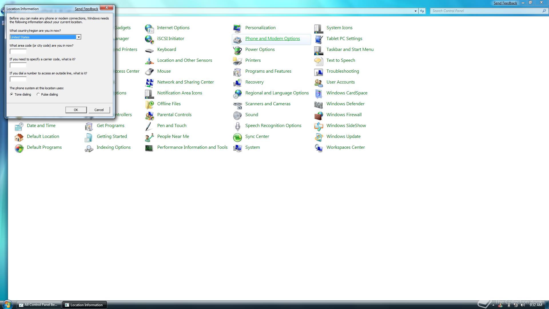Open the Workspaces Center link
The image size is (549, 309).
(x=346, y=147)
